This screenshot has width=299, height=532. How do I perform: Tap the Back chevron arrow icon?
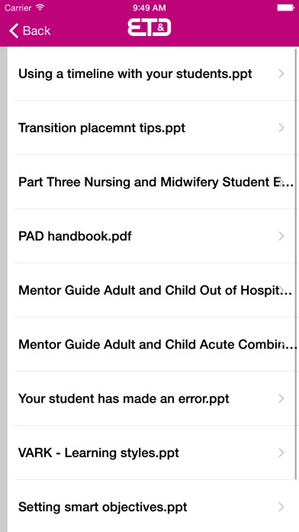14,31
